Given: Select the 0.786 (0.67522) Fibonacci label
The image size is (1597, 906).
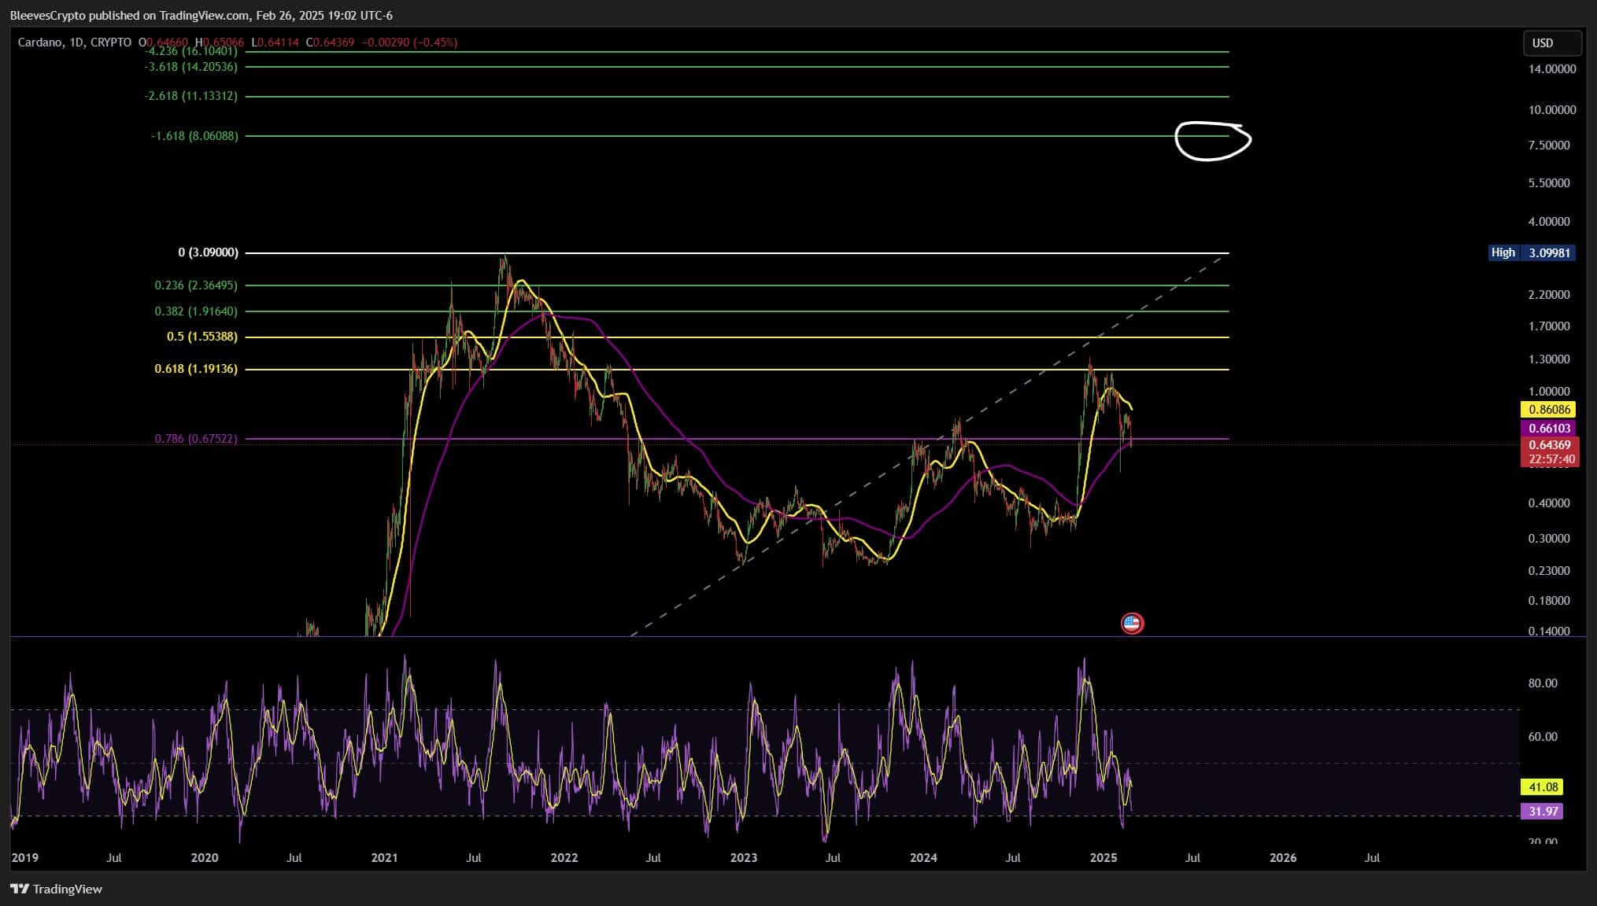Looking at the screenshot, I should (x=196, y=438).
